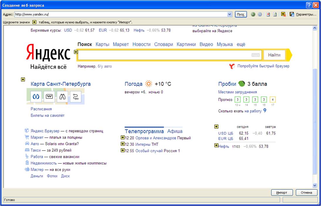
Task: Open the Карта Санкт-Петербурга link
Action: pos(61,84)
